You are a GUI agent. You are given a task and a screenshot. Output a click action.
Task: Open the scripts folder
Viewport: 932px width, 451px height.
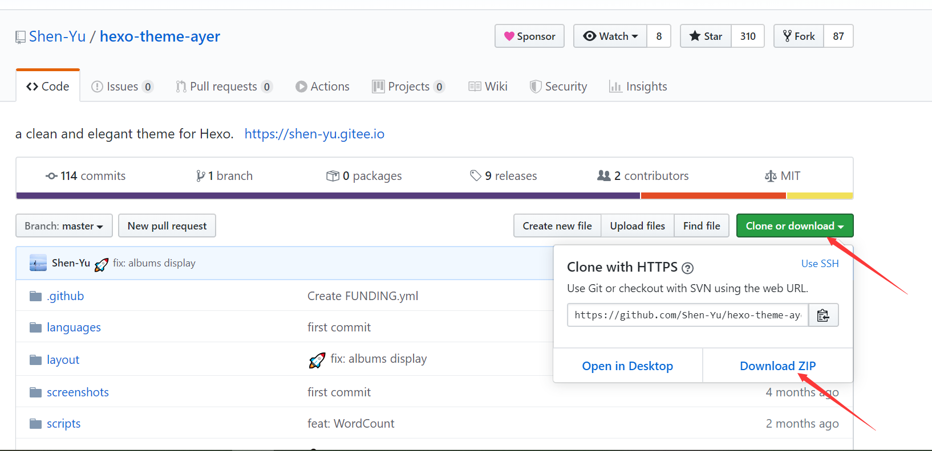tap(63, 424)
